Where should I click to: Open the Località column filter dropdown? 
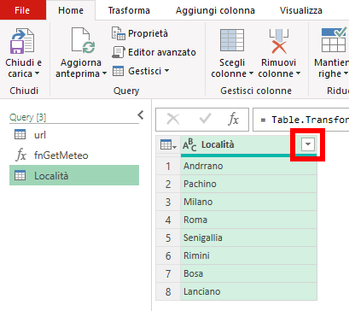[x=308, y=144]
